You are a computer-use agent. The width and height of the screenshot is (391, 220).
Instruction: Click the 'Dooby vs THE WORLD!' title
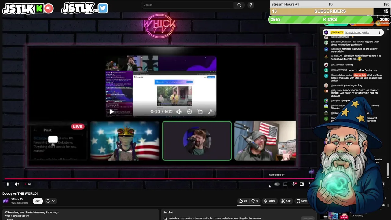coord(20,193)
